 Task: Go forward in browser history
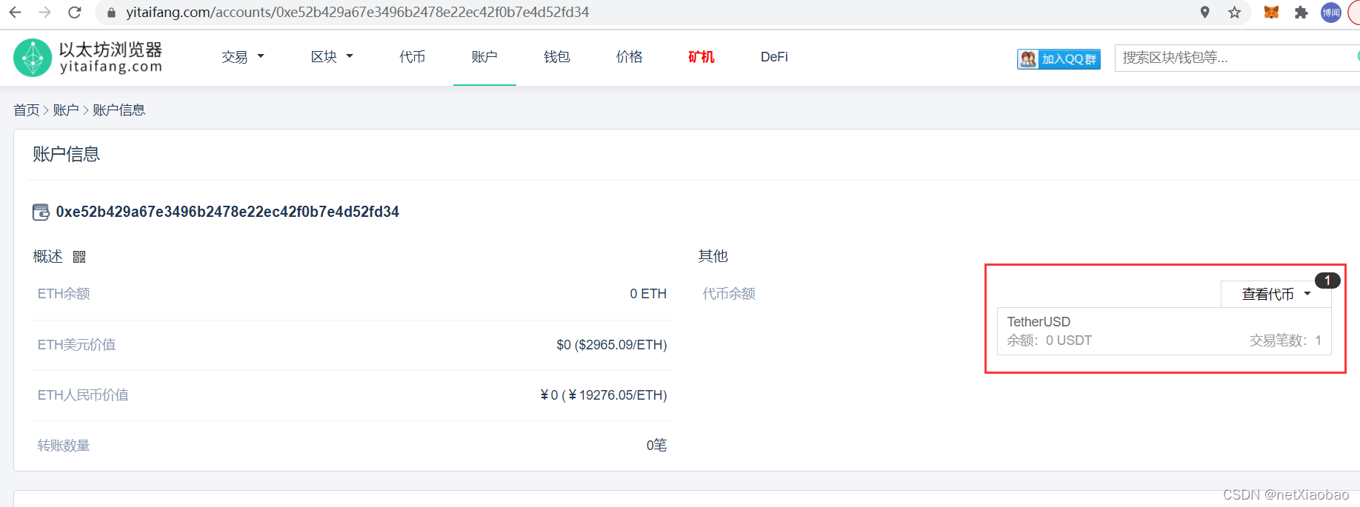point(44,12)
